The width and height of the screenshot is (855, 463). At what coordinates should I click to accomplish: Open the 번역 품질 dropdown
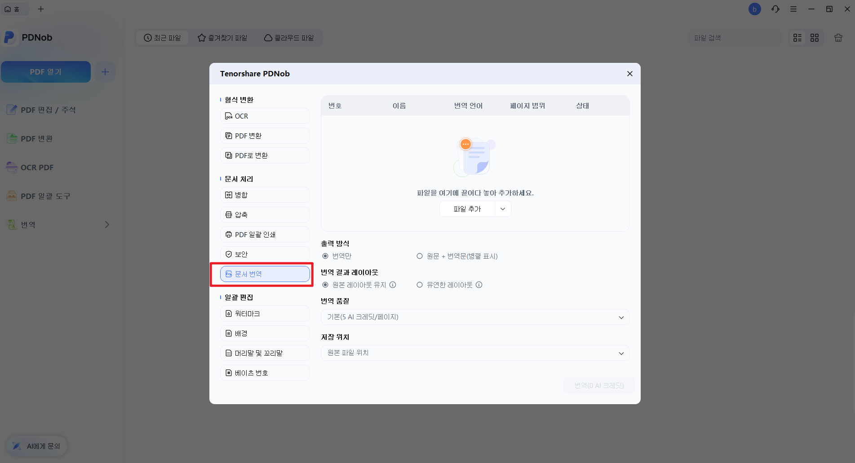[475, 317]
